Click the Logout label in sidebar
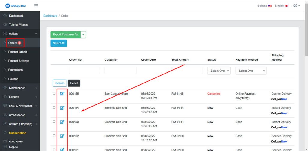The height and width of the screenshot is (151, 308). click(x=13, y=147)
